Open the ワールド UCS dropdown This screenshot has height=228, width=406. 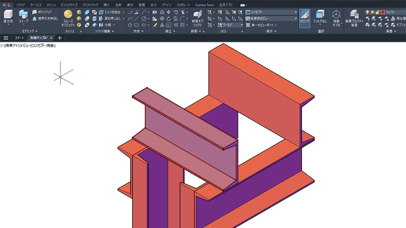pos(231,25)
